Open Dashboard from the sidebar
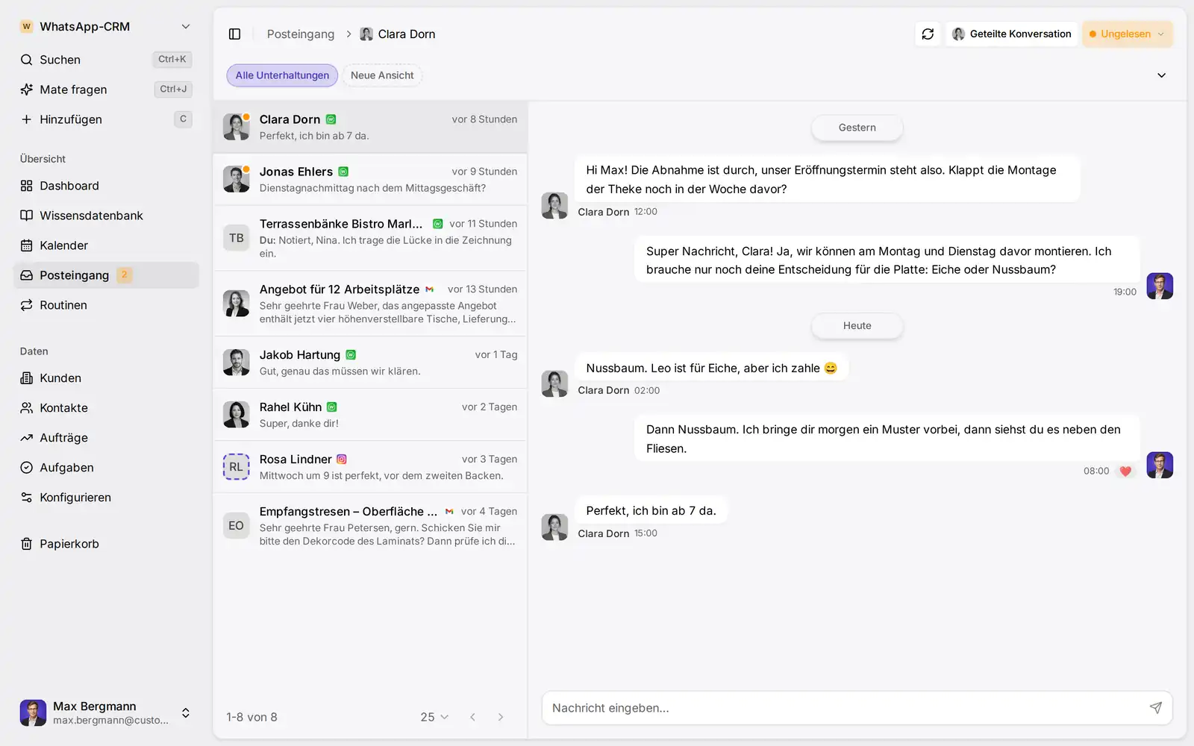This screenshot has width=1194, height=746. tap(105, 186)
